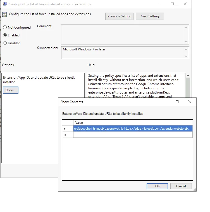The image size is (210, 212).
Task: Close the Show Contents dialog
Action: click(190, 102)
